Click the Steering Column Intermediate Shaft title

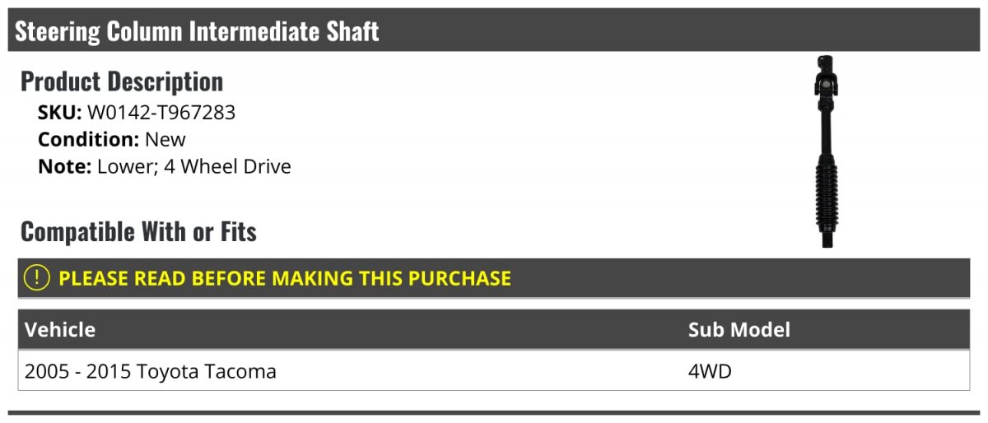197,31
